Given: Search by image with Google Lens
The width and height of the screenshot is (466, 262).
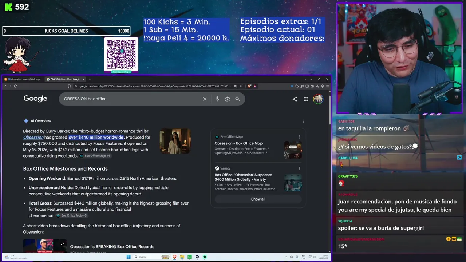Looking at the screenshot, I should [x=228, y=99].
